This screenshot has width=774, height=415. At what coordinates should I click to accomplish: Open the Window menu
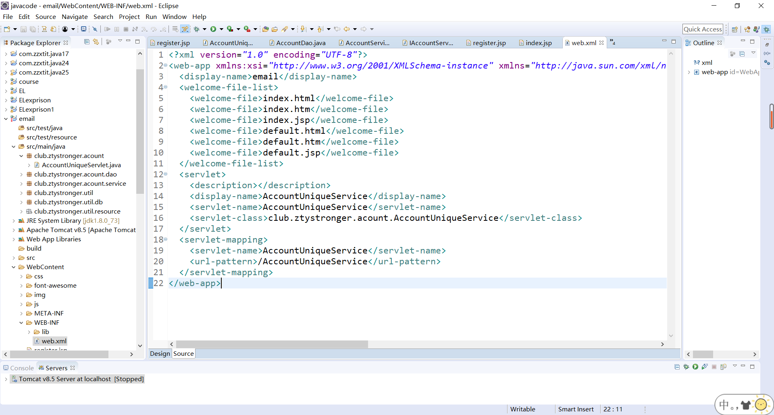click(x=175, y=17)
